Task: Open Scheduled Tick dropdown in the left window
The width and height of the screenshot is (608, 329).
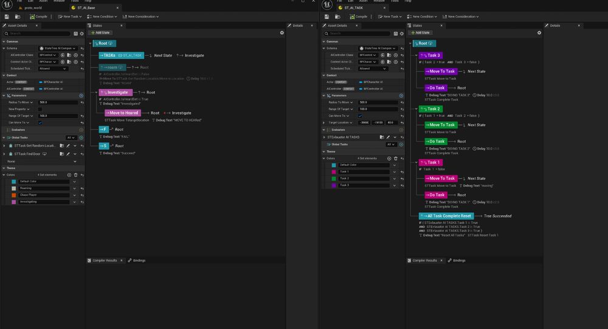Action: click(53, 69)
